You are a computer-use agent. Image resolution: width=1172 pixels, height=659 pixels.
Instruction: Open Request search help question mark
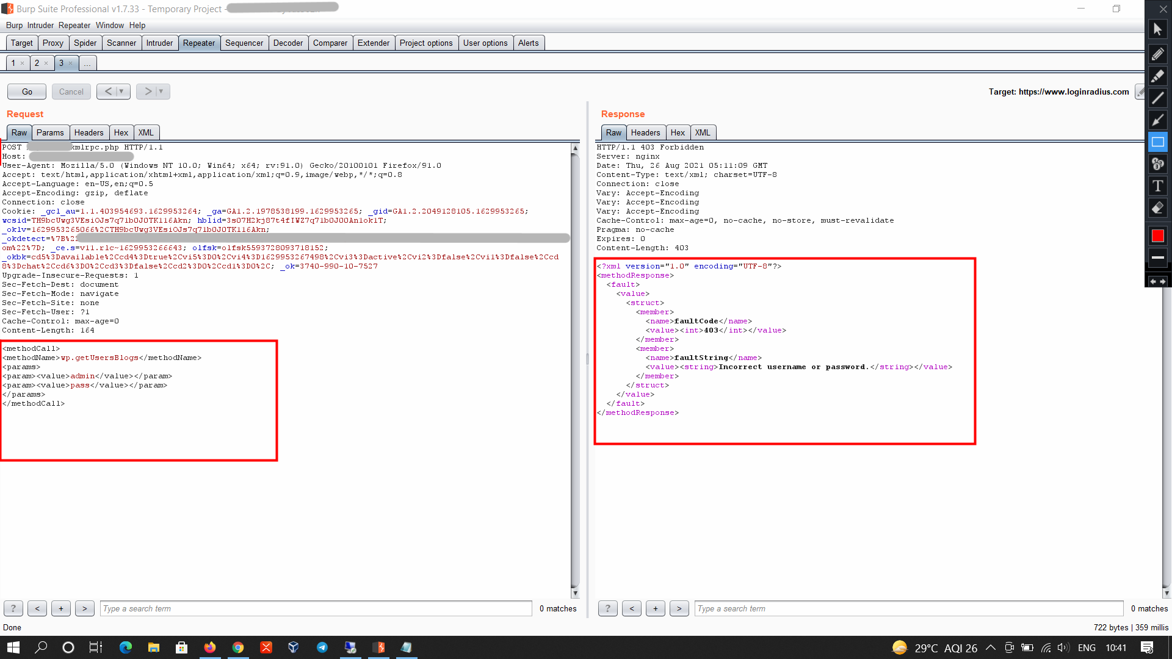point(13,608)
